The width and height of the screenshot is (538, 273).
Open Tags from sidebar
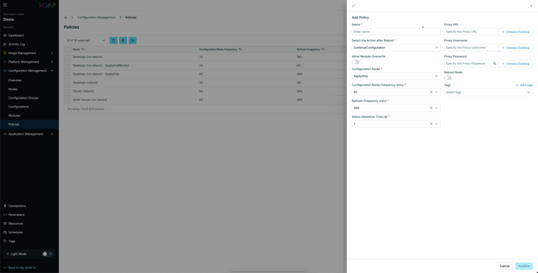click(12, 241)
